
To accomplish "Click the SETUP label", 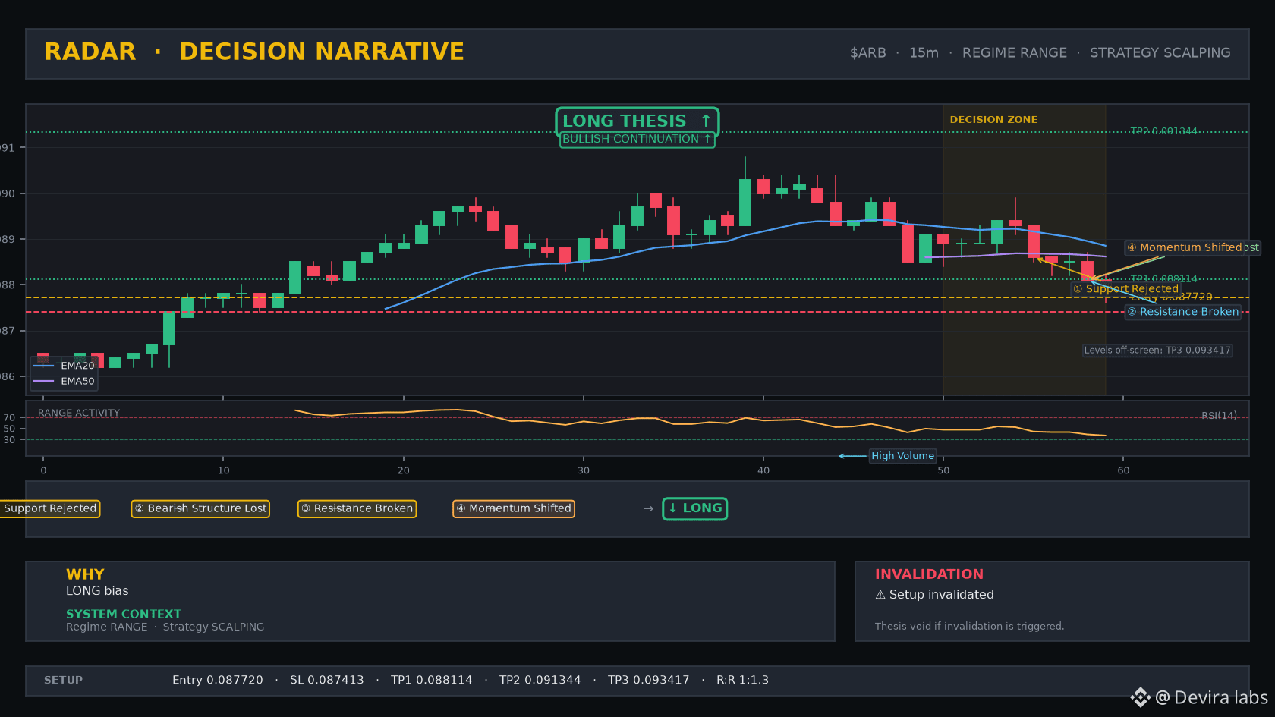I will pyautogui.click(x=64, y=680).
